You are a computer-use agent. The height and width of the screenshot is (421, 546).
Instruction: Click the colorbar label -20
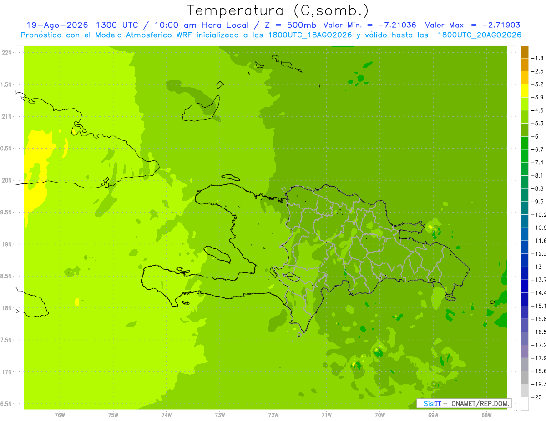(x=537, y=397)
